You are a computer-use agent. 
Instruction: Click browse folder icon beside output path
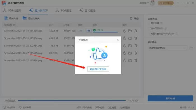click(191, 48)
